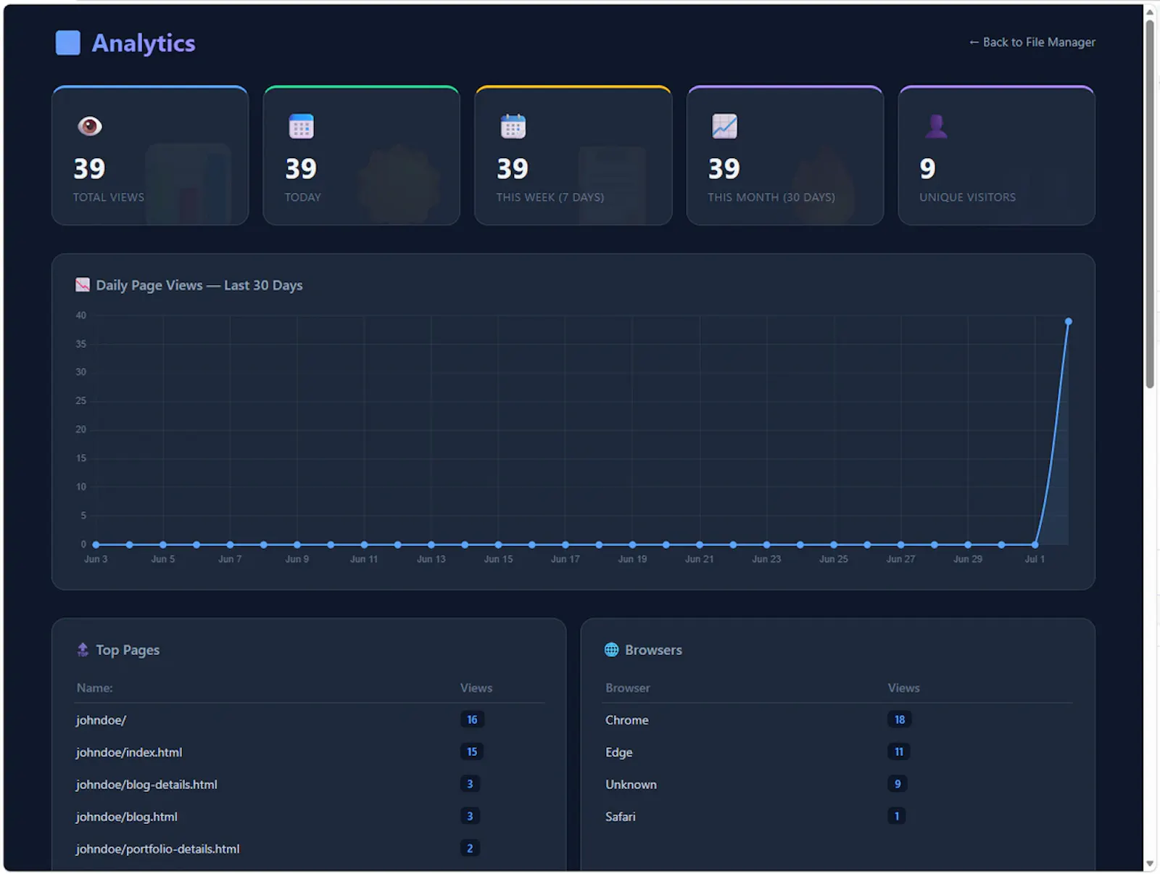Click the scrollbar down arrow
The width and height of the screenshot is (1160, 874).
pyautogui.click(x=1150, y=864)
